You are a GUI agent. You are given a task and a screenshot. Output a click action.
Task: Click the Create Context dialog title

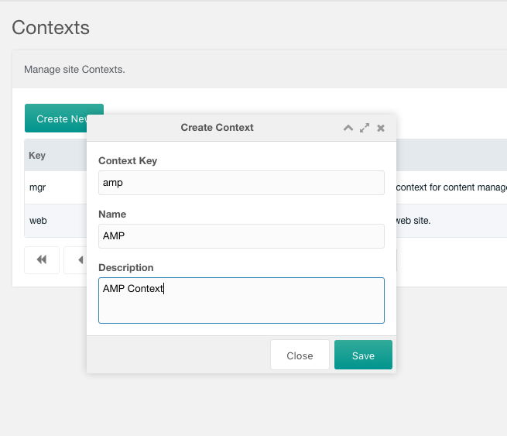pyautogui.click(x=217, y=128)
